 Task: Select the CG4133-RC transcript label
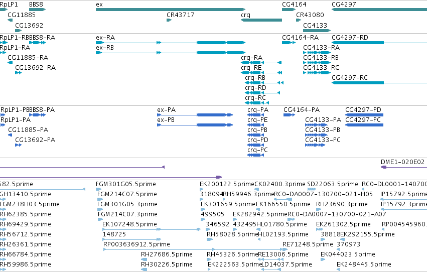pyautogui.click(x=321, y=68)
